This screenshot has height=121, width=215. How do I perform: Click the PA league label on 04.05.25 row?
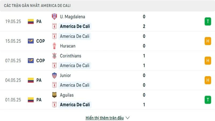click(x=39, y=80)
